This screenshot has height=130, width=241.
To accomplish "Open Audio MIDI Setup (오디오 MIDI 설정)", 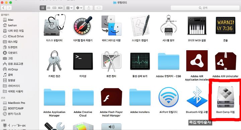I will point(197,26).
